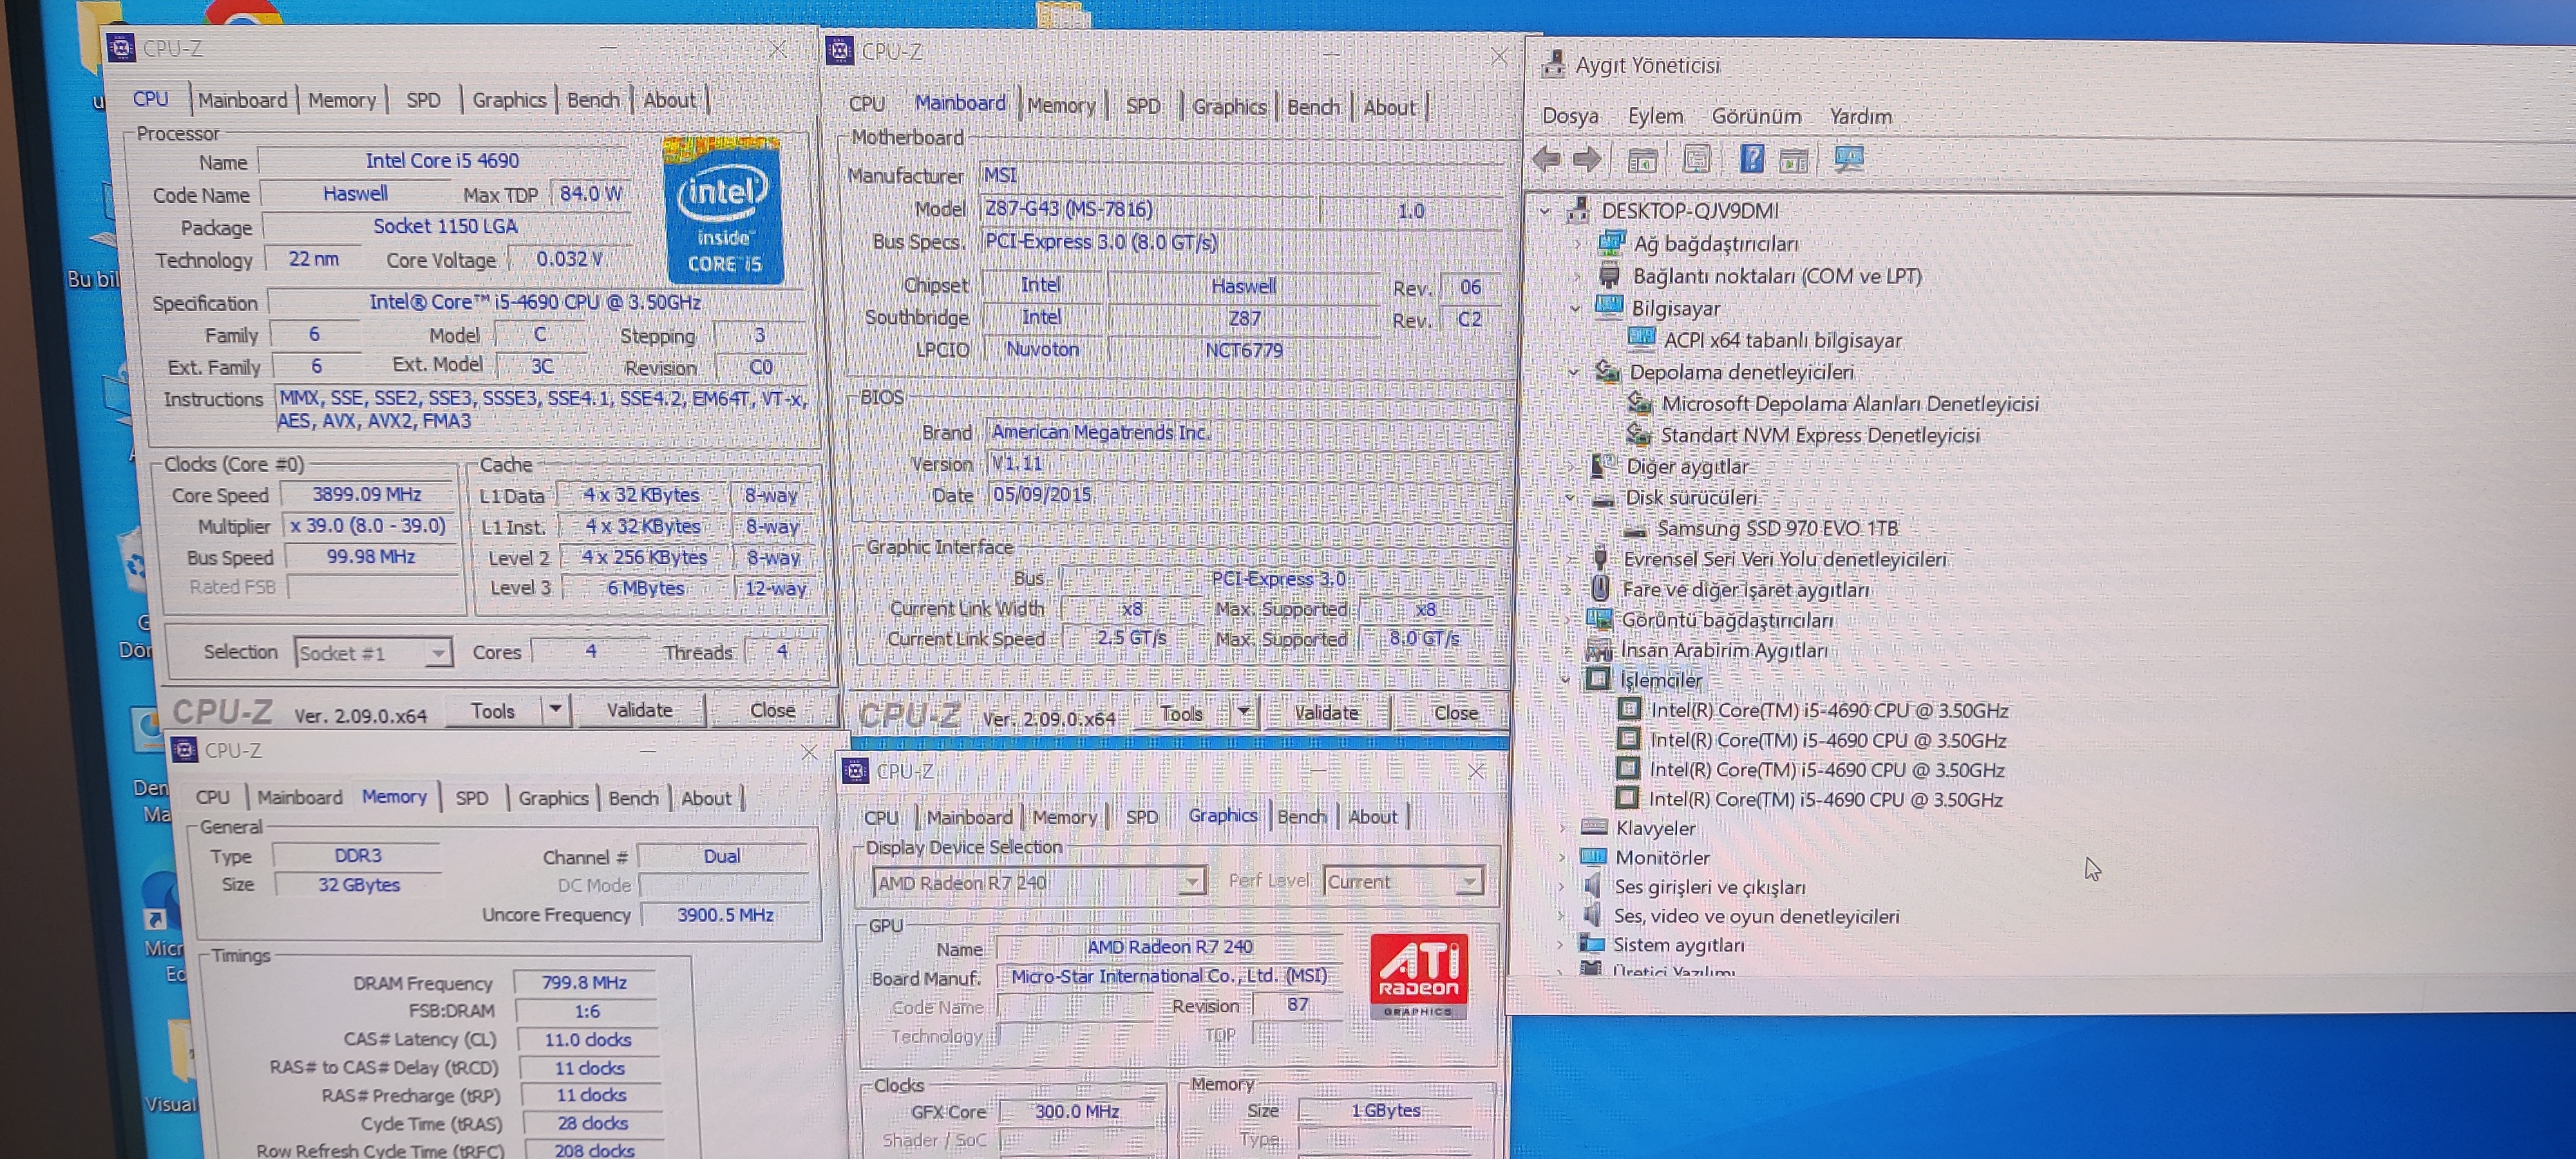The image size is (2576, 1159).
Task: Expand the Monitörler tree node
Action: [x=1561, y=857]
